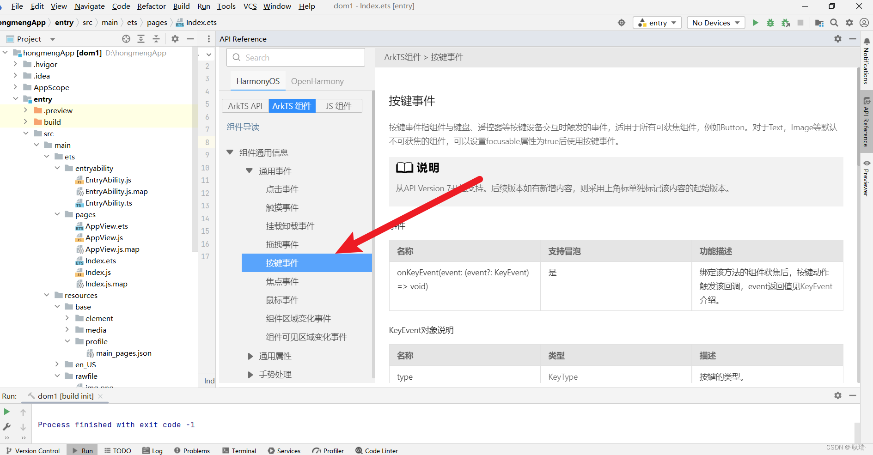Minimize the API Reference panel
Viewport: 873px width, 455px height.
coord(853,39)
